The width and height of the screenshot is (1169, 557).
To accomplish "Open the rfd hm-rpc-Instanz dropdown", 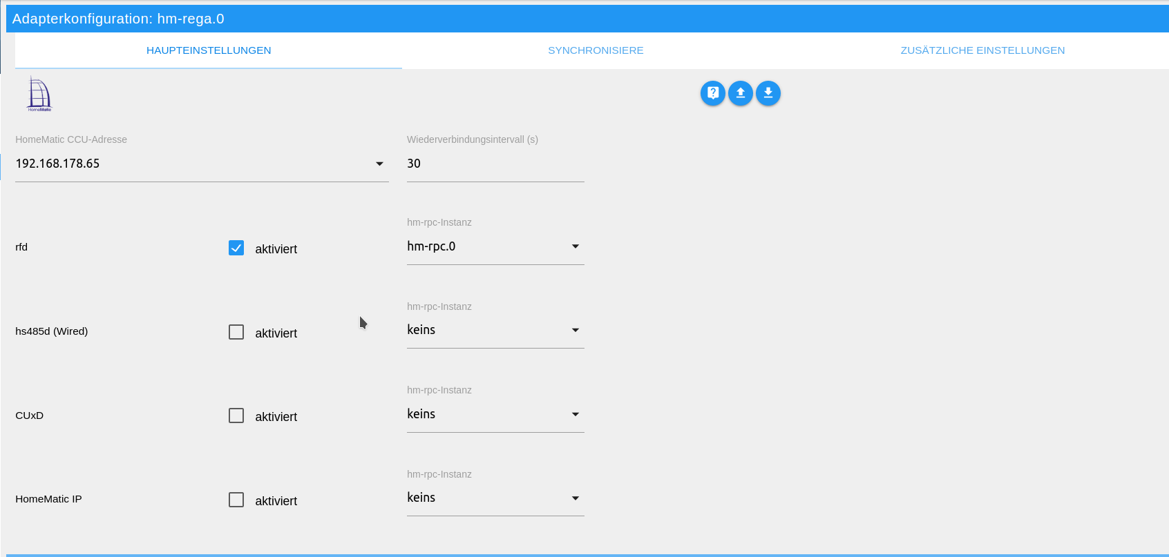I will [x=495, y=246].
